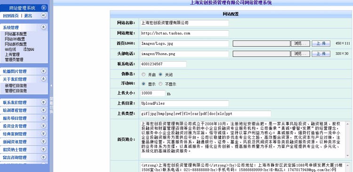Click inside the 首页简介 text area
Image resolution: width=353 pixels, height=172 pixels.
pyautogui.click(x=243, y=140)
